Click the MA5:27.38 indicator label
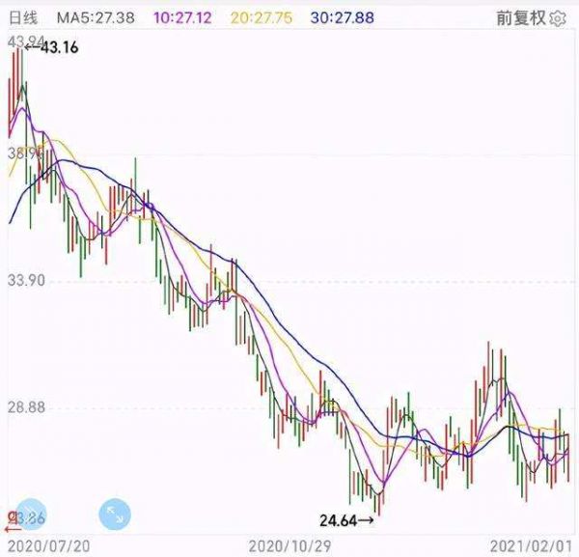This screenshot has height=557, width=579. (96, 18)
